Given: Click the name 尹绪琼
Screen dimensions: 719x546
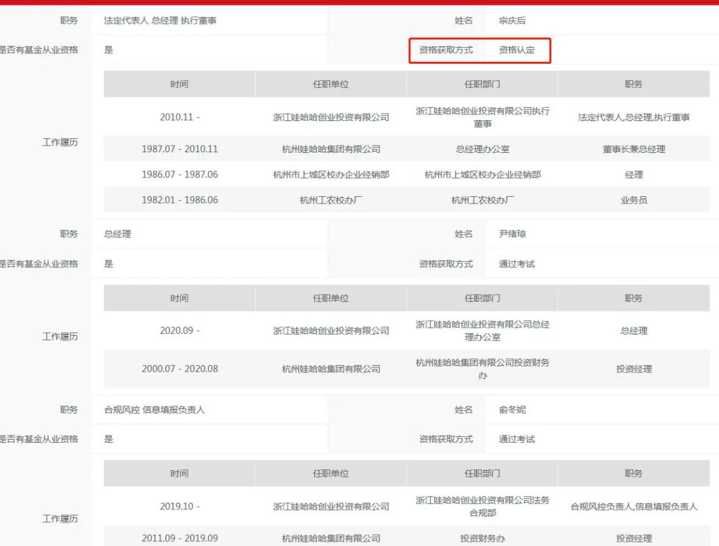Looking at the screenshot, I should pyautogui.click(x=512, y=234).
